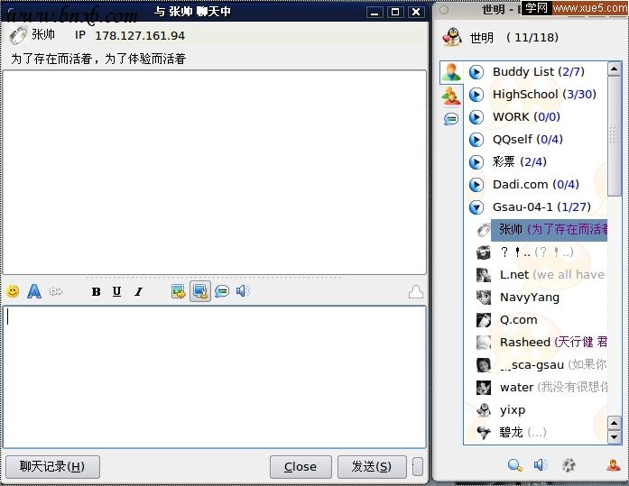Click Rasheed's avatar icon
Viewport: 629px width, 486px height.
(x=484, y=342)
